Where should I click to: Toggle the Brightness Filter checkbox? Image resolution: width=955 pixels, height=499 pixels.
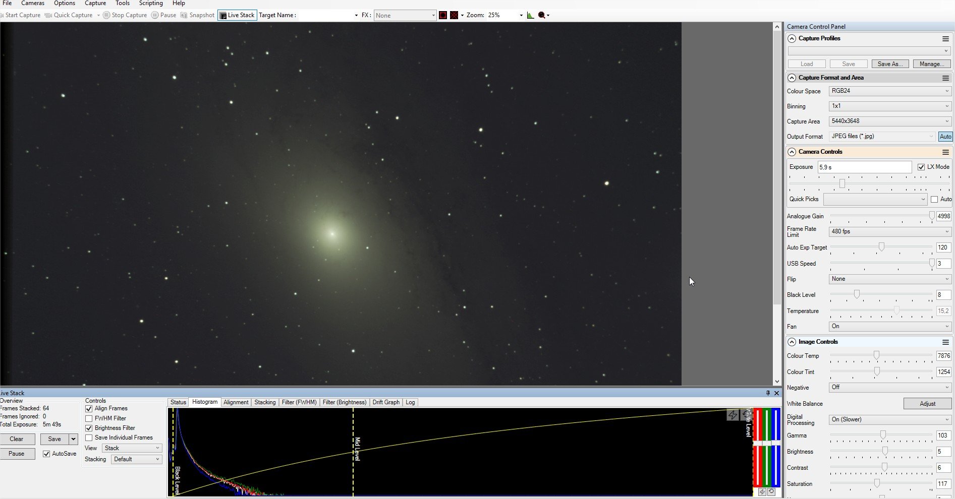tap(89, 428)
